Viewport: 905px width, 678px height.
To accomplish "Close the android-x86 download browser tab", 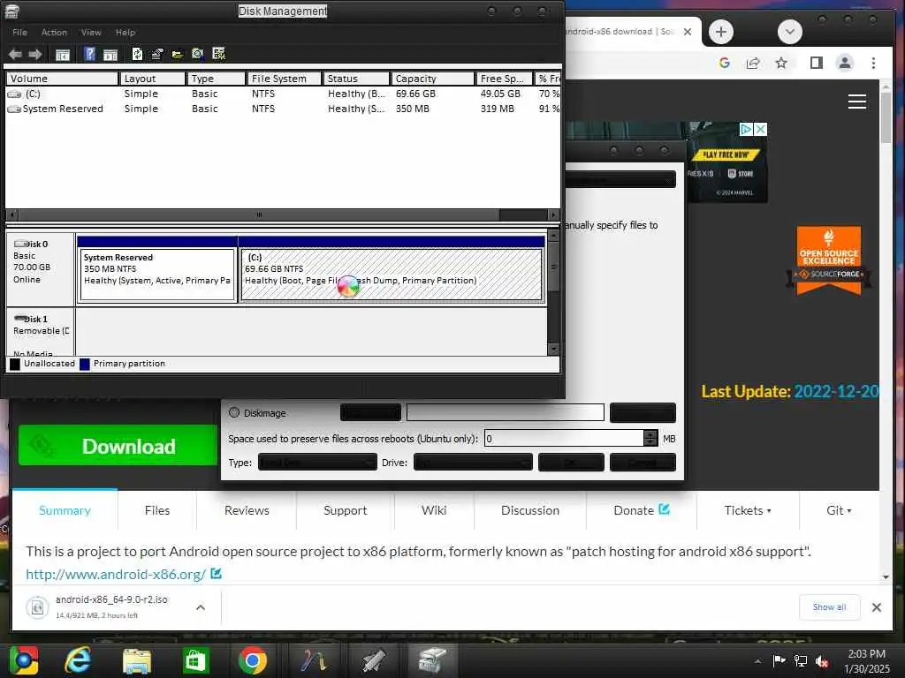I will [688, 32].
